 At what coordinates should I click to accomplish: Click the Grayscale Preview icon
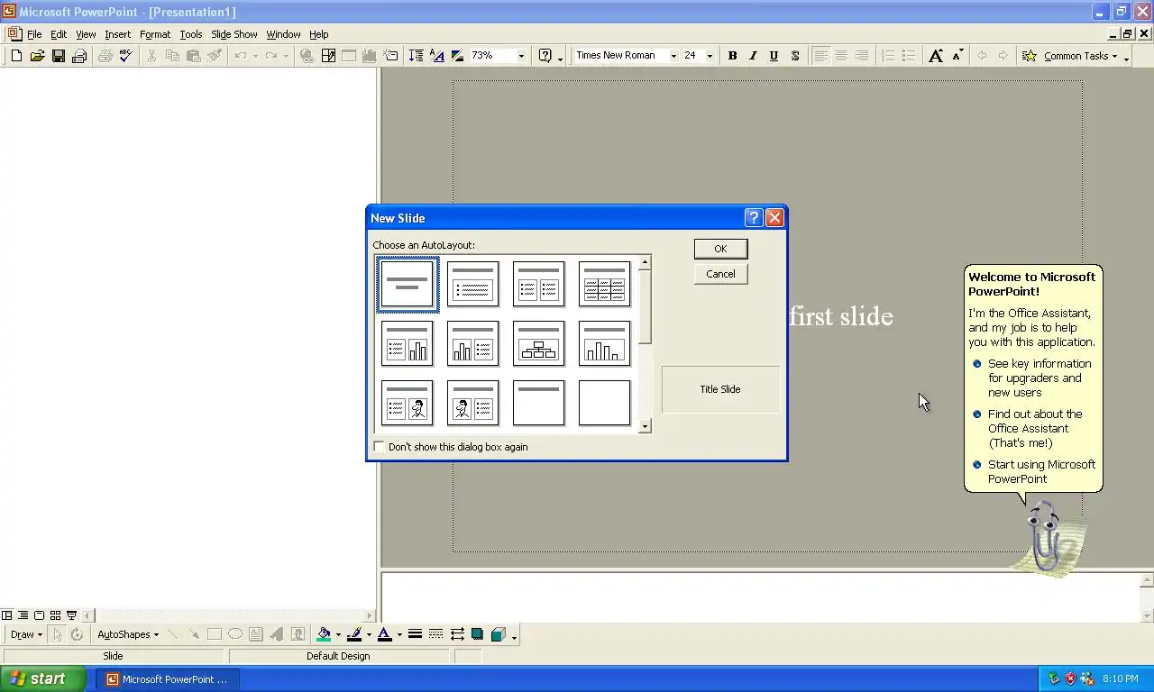point(457,56)
